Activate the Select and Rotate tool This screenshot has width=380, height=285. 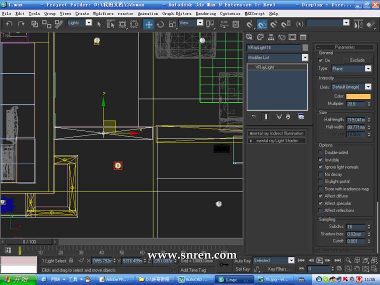(160, 23)
